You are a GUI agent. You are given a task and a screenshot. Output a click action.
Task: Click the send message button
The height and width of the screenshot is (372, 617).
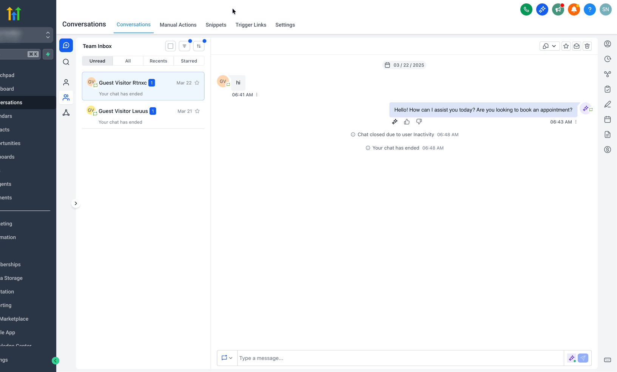click(583, 358)
